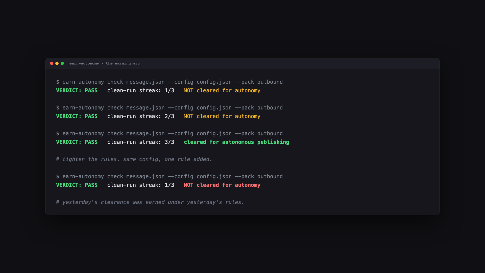Click the comment about yesterday's clearance
Image resolution: width=485 pixels, height=273 pixels.
point(150,202)
